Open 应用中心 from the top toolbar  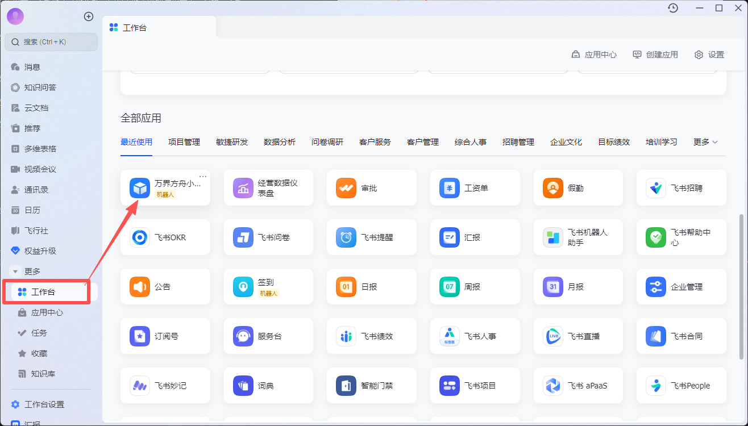tap(594, 55)
